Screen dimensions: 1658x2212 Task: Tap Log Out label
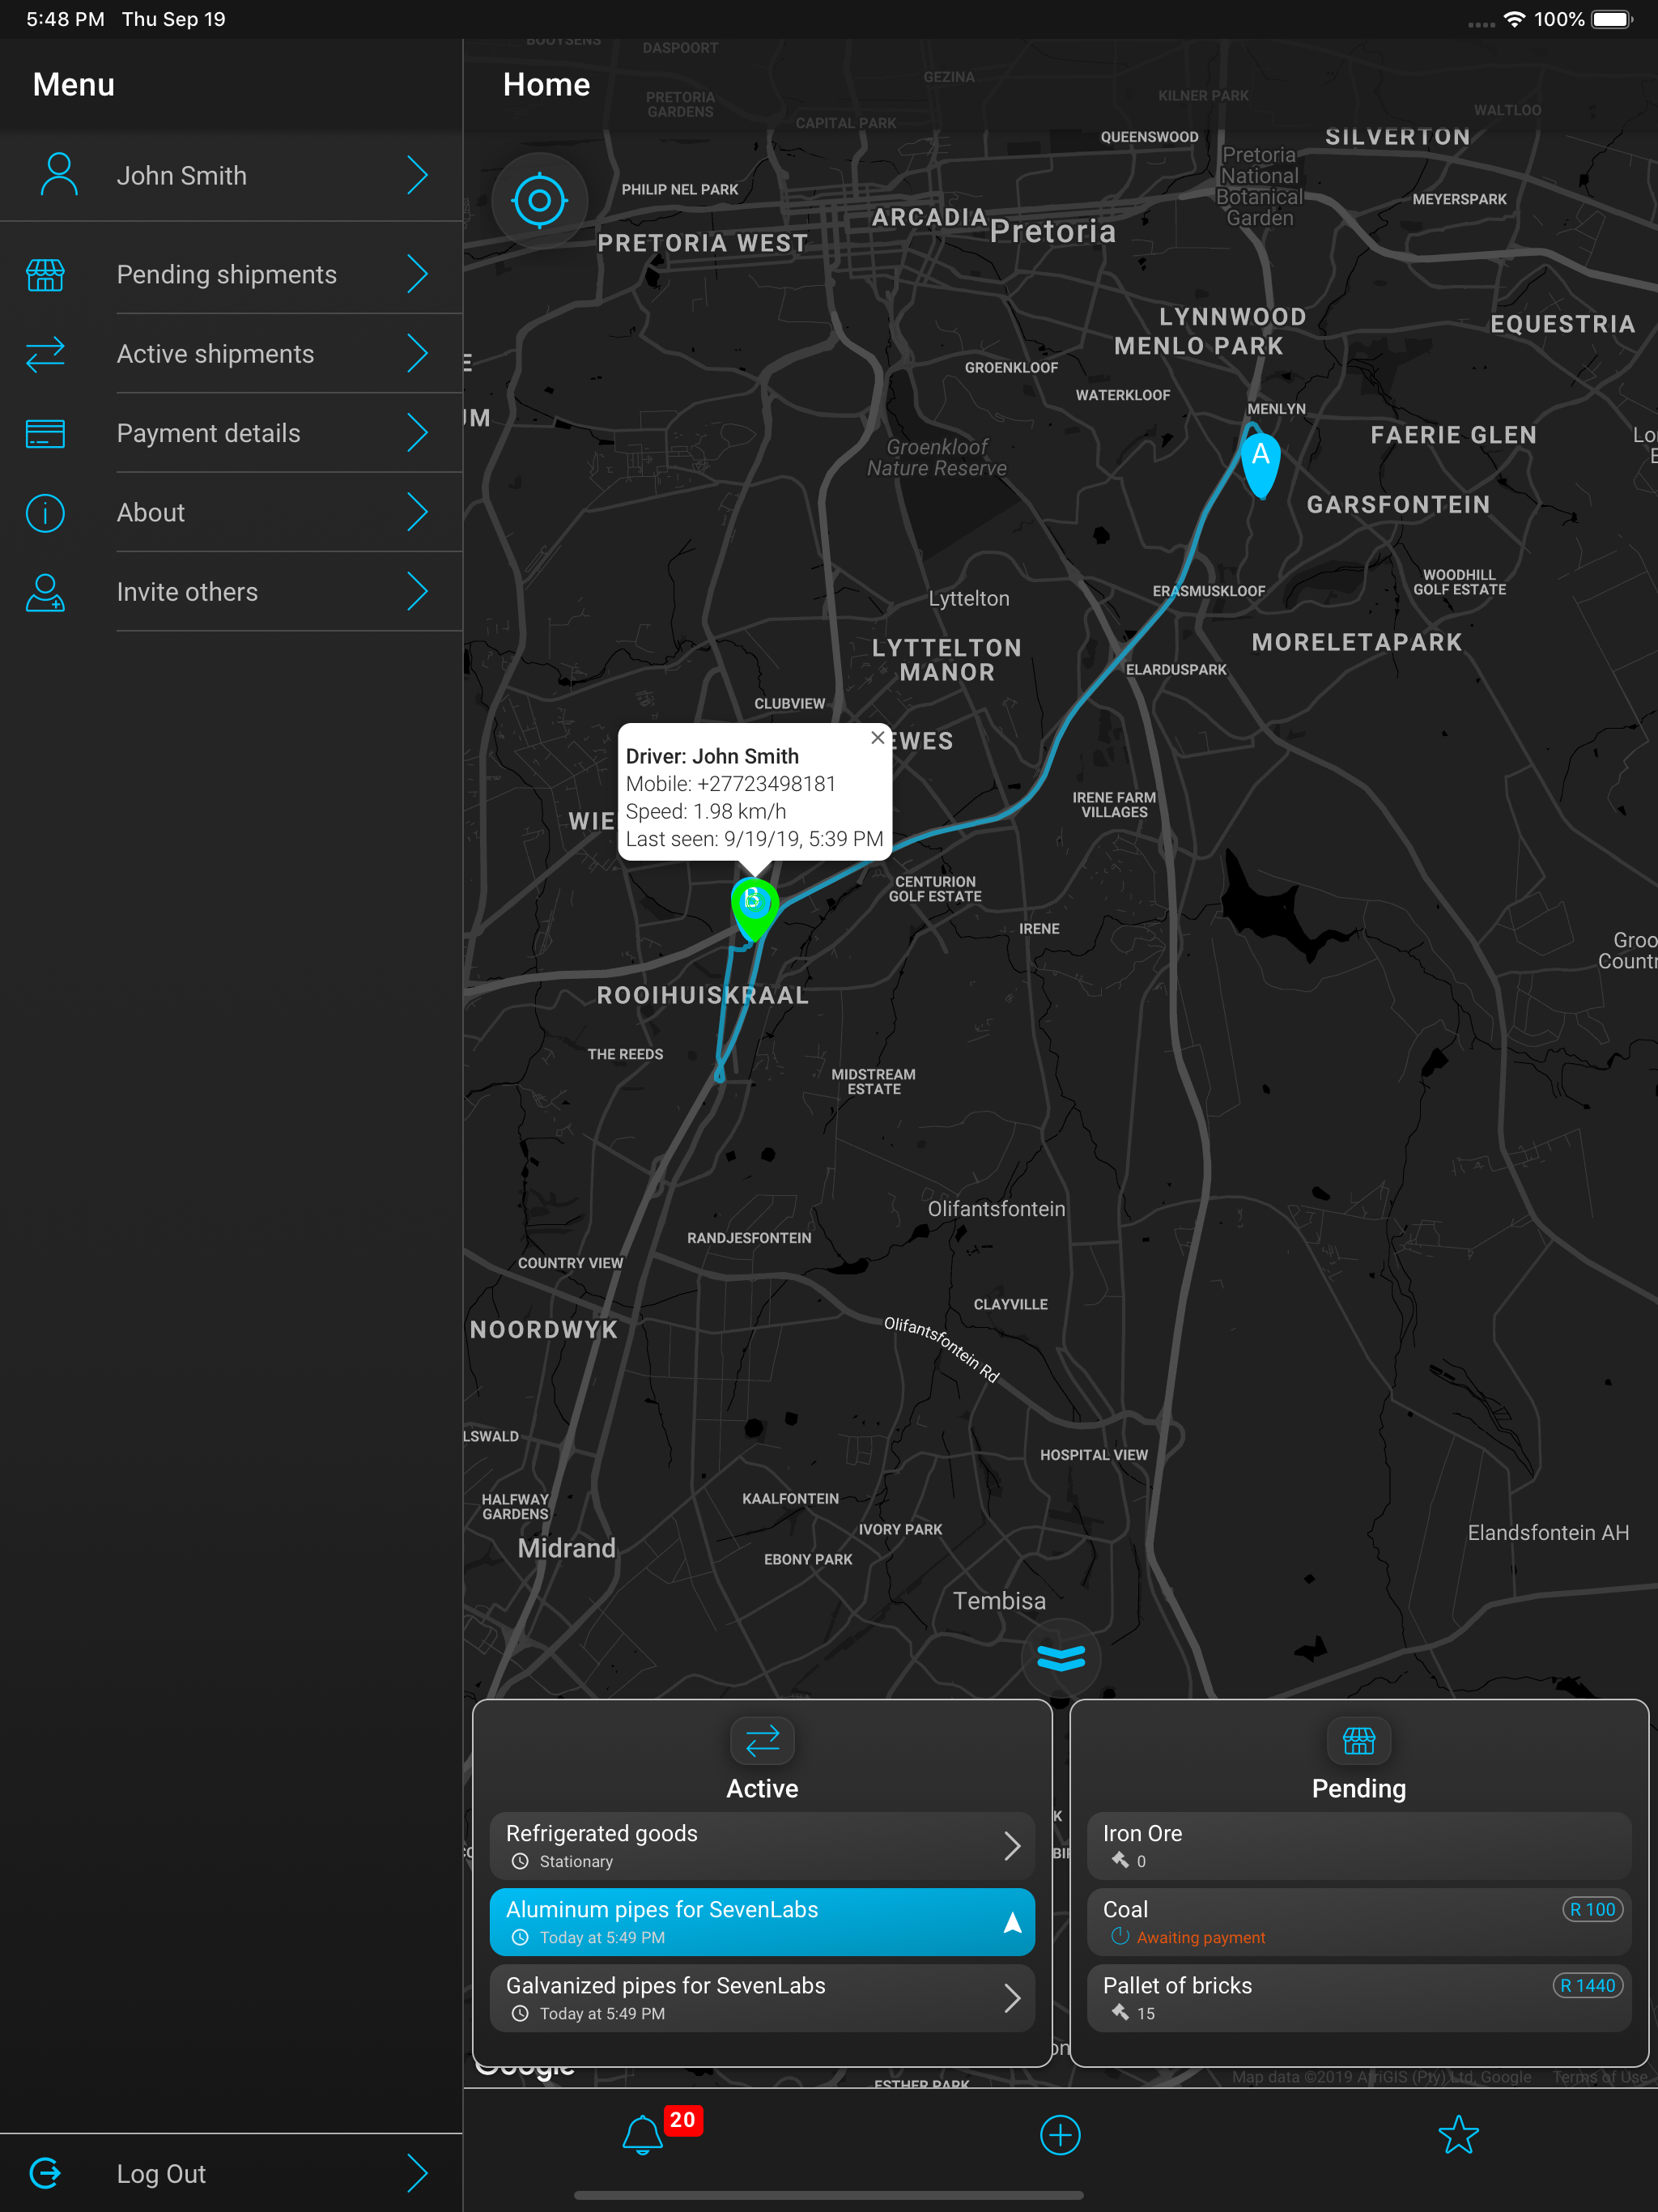[161, 2174]
